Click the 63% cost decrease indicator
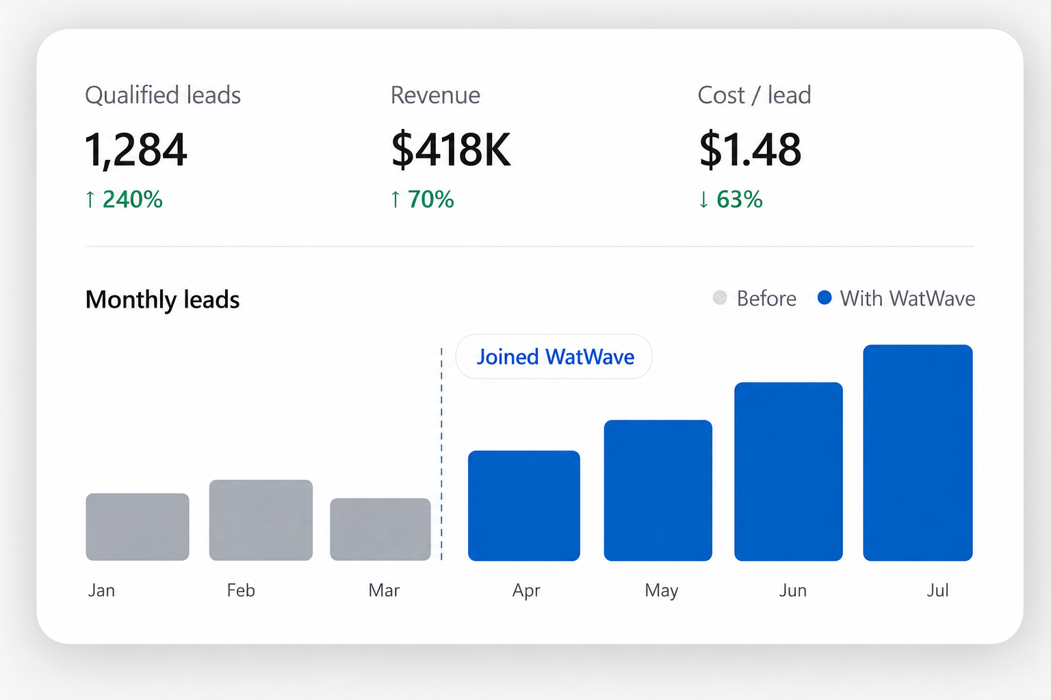1051x700 pixels. (730, 200)
